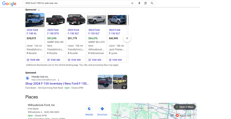231x119 pixels.
Task: Select the MSRP $53,100 text
Action: pos(55,42)
